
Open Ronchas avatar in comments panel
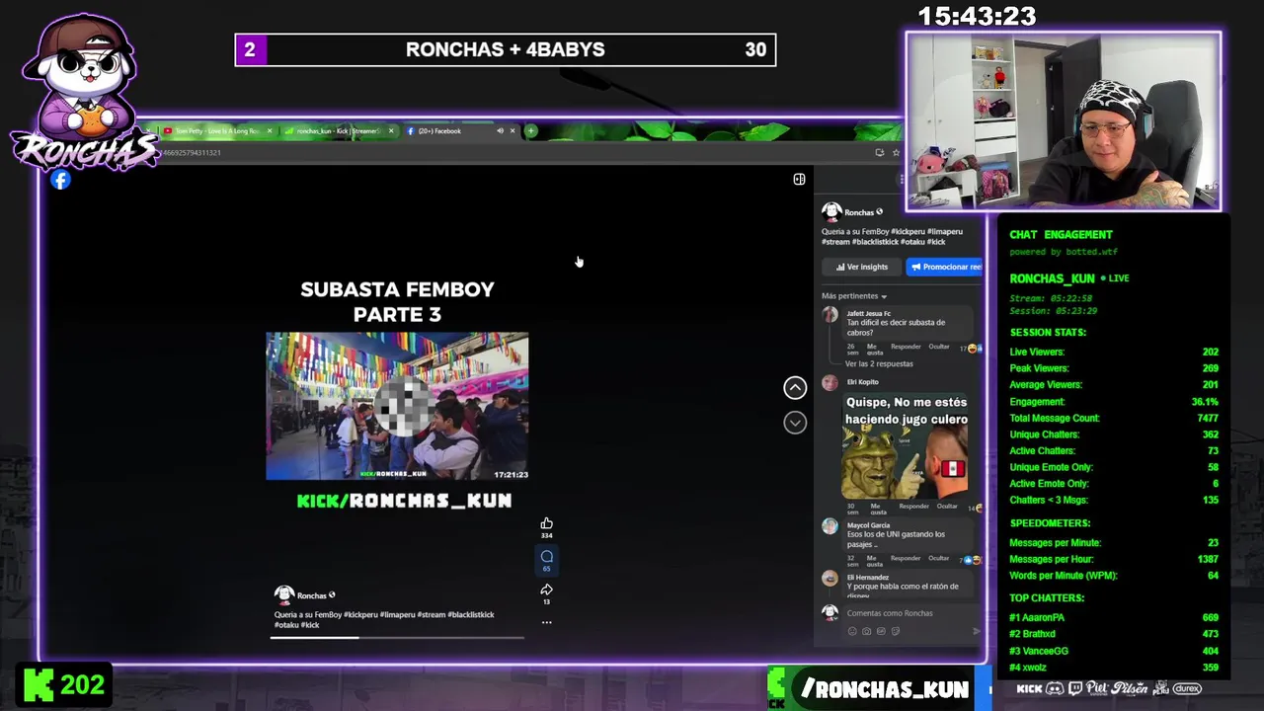(831, 211)
